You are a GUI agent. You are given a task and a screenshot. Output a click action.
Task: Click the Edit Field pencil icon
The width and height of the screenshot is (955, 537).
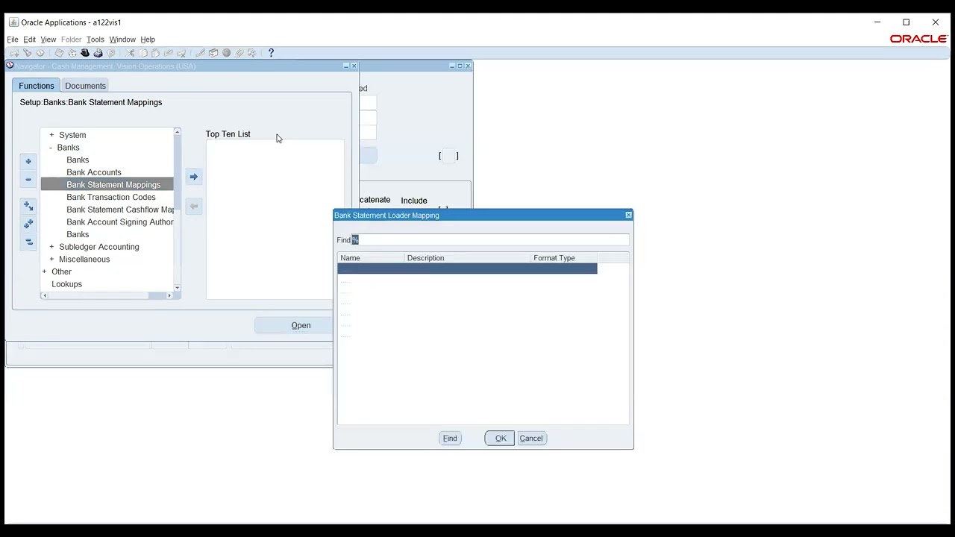(201, 53)
